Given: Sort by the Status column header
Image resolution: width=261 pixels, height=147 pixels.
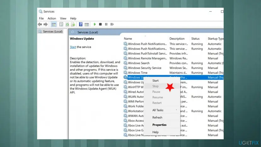Looking at the screenshot, I should (195, 39).
